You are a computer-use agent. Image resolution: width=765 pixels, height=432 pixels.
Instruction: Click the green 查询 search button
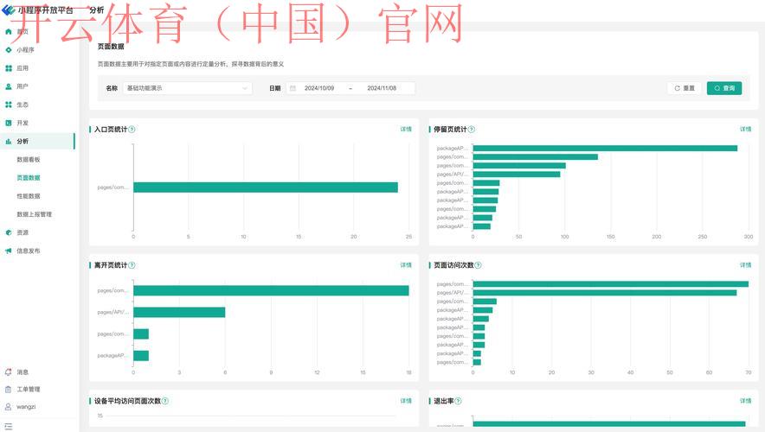(x=724, y=88)
